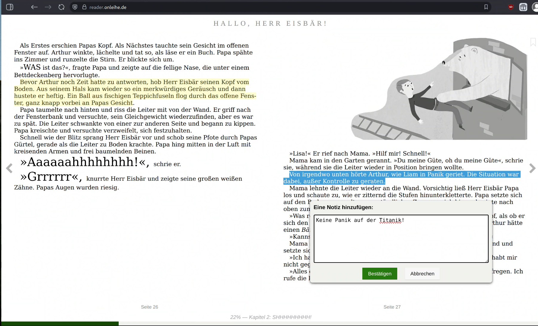Screen dimensions: 538x326
Task: Click Bestätigen to save the note
Action: pyautogui.click(x=380, y=274)
